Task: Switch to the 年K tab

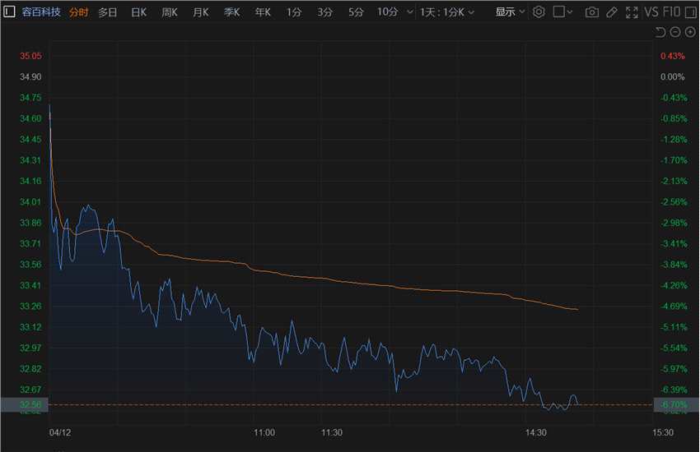Action: (x=263, y=12)
